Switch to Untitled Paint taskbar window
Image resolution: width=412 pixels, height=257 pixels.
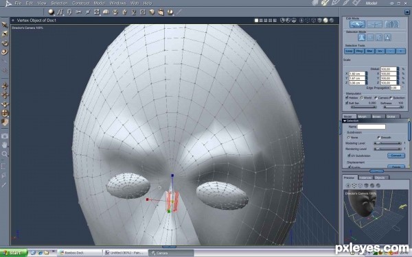pyautogui.click(x=126, y=253)
